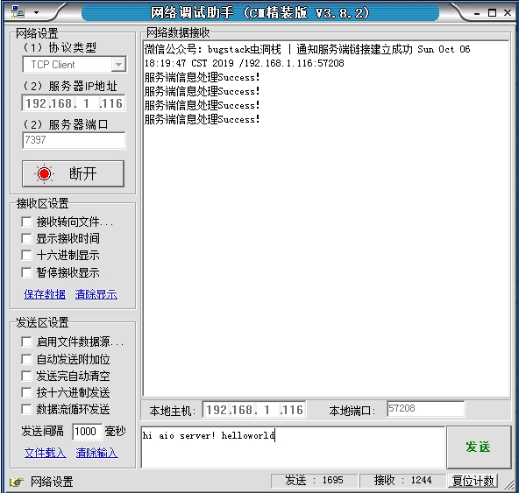This screenshot has width=519, height=493.
Task: Check 发送完自动清空 option
Action: pos(26,376)
